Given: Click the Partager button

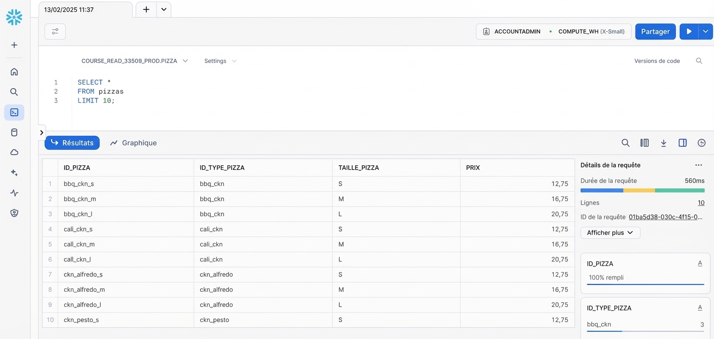Looking at the screenshot, I should pos(655,32).
